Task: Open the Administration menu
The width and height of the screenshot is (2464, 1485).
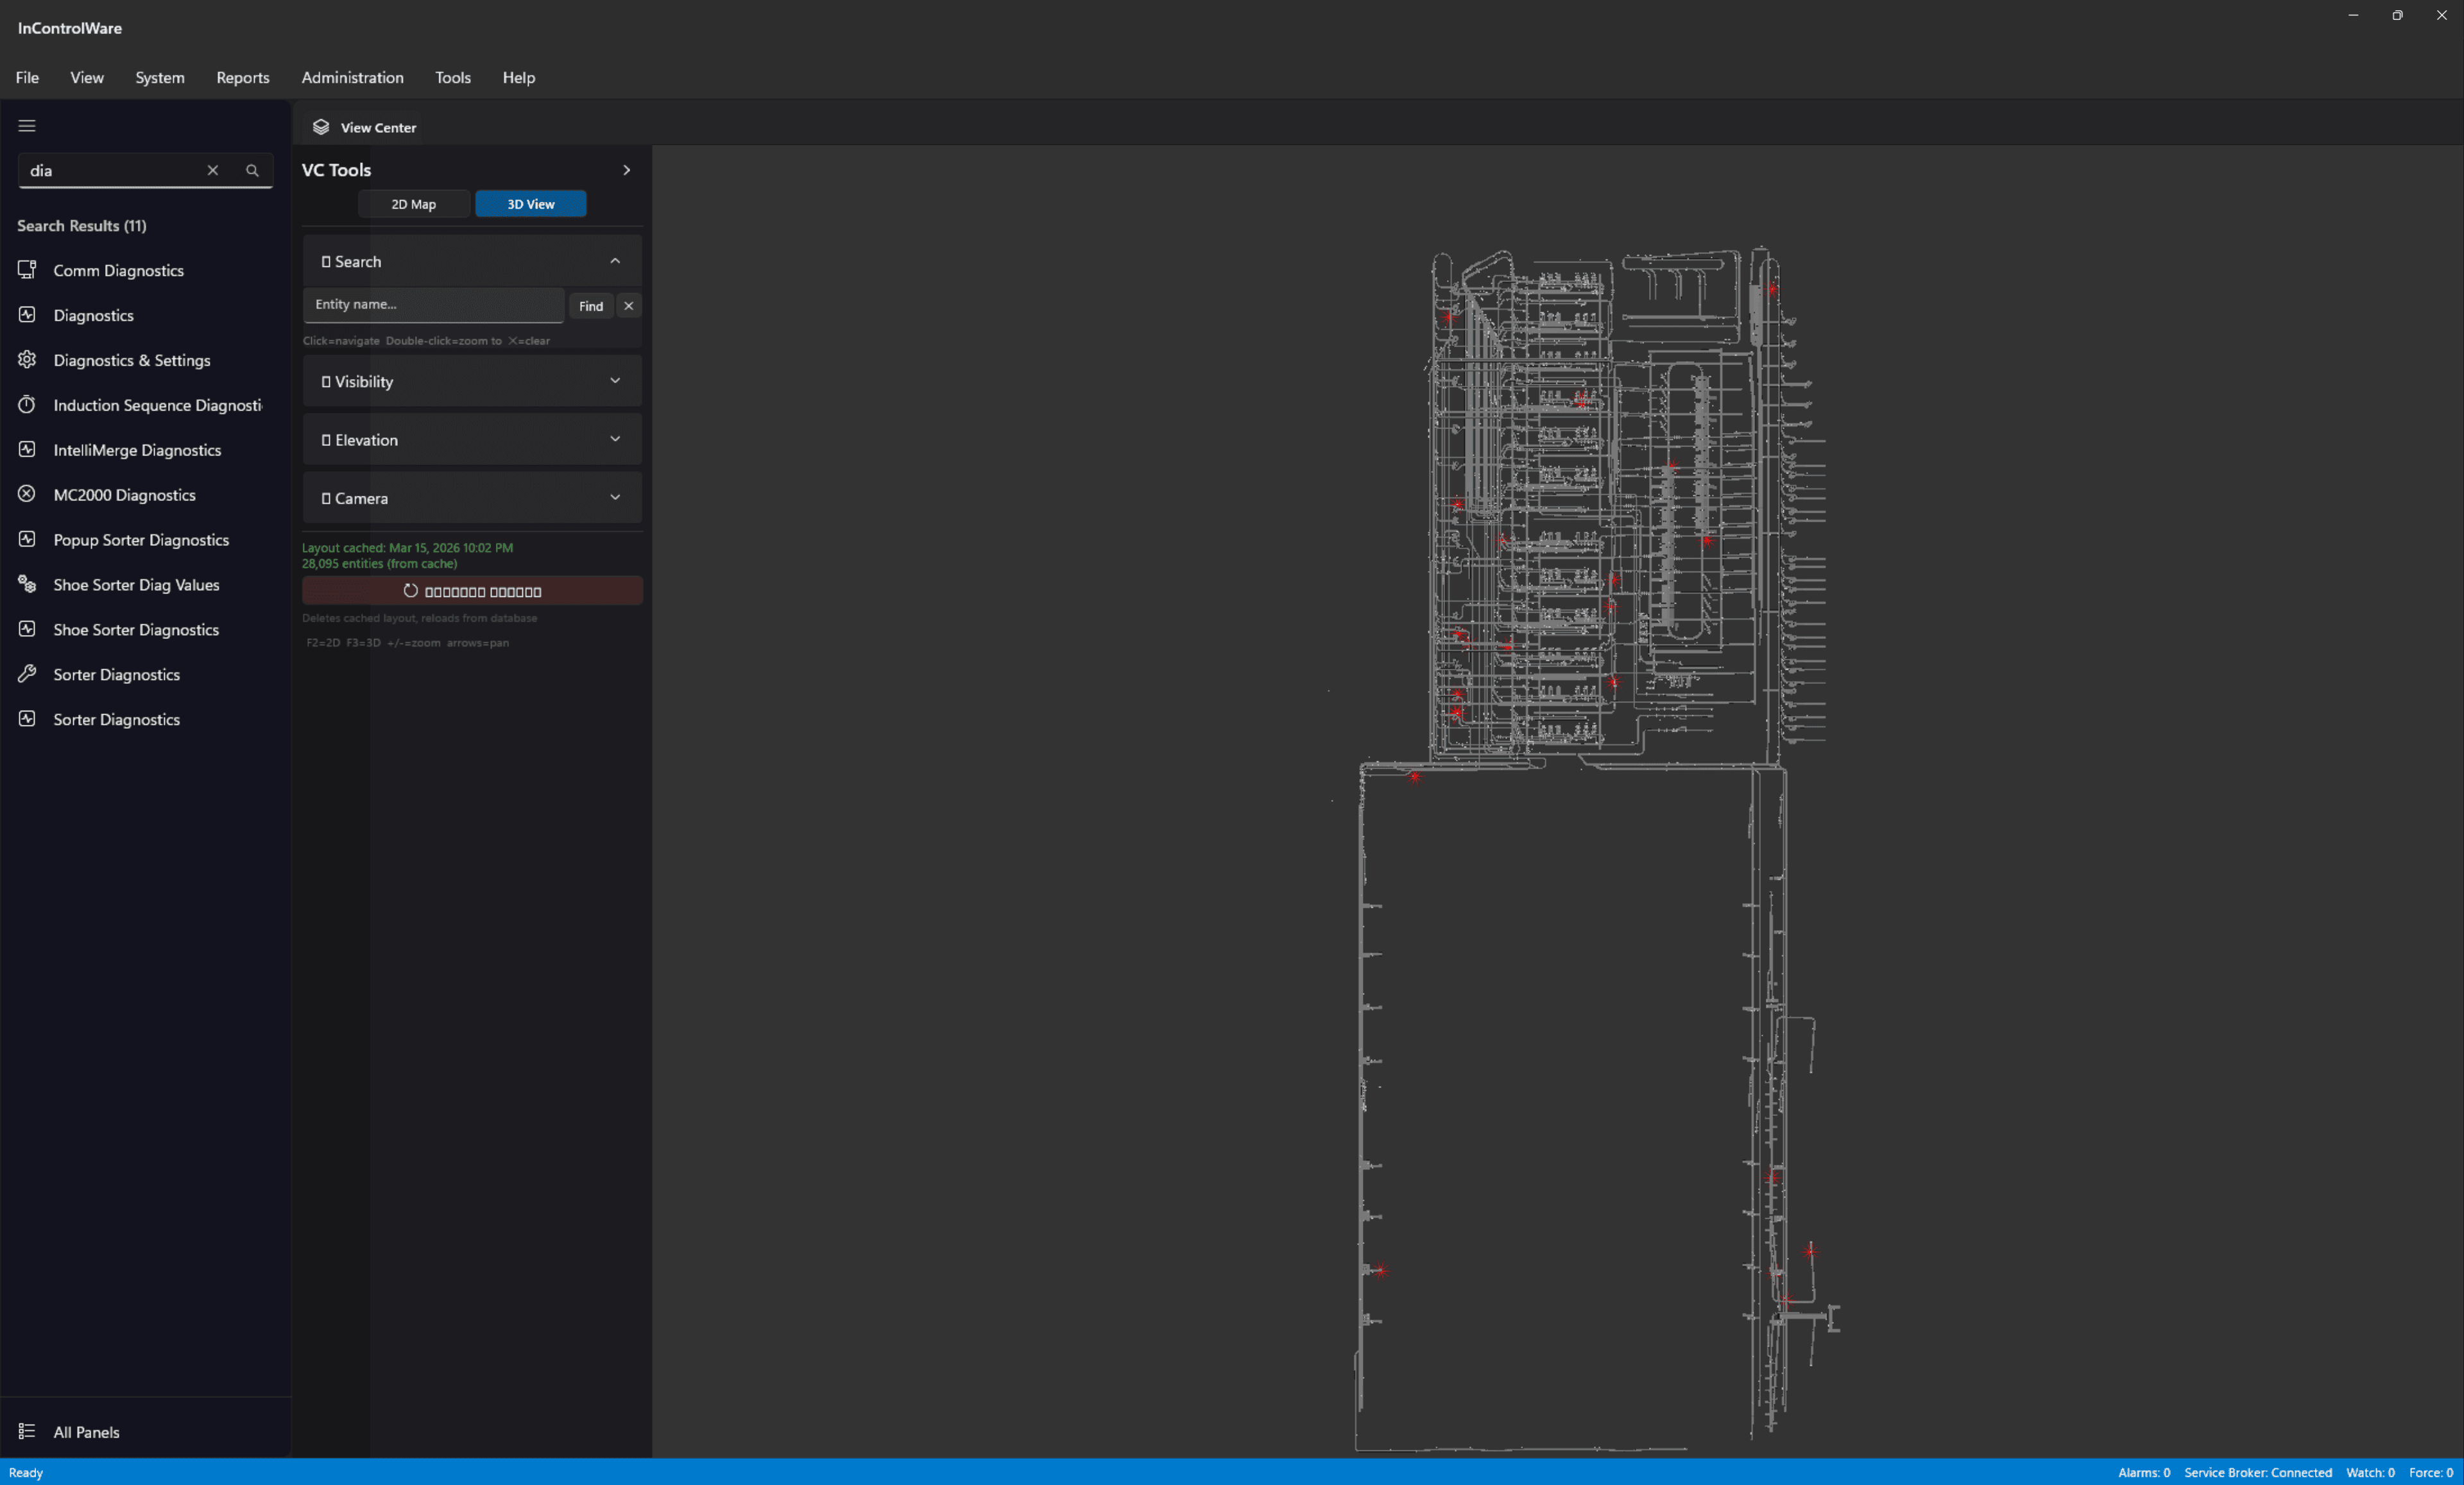Action: tap(353, 77)
